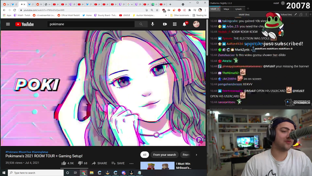Image resolution: width=312 pixels, height=176 pixels.
Task: Save the video to a playlist
Action: (x=118, y=163)
